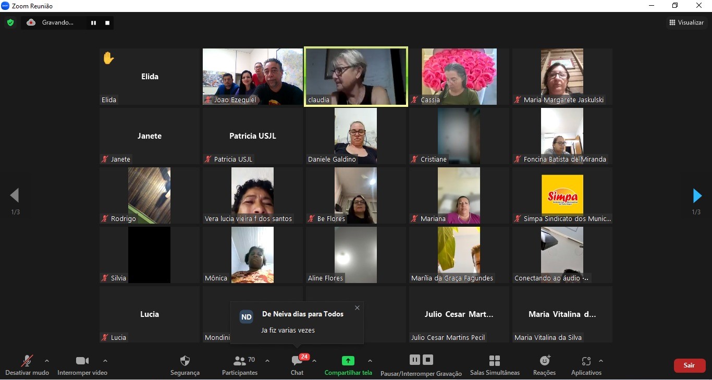
Task: Open Salas Simultâneas breakout rooms
Action: pyautogui.click(x=494, y=361)
